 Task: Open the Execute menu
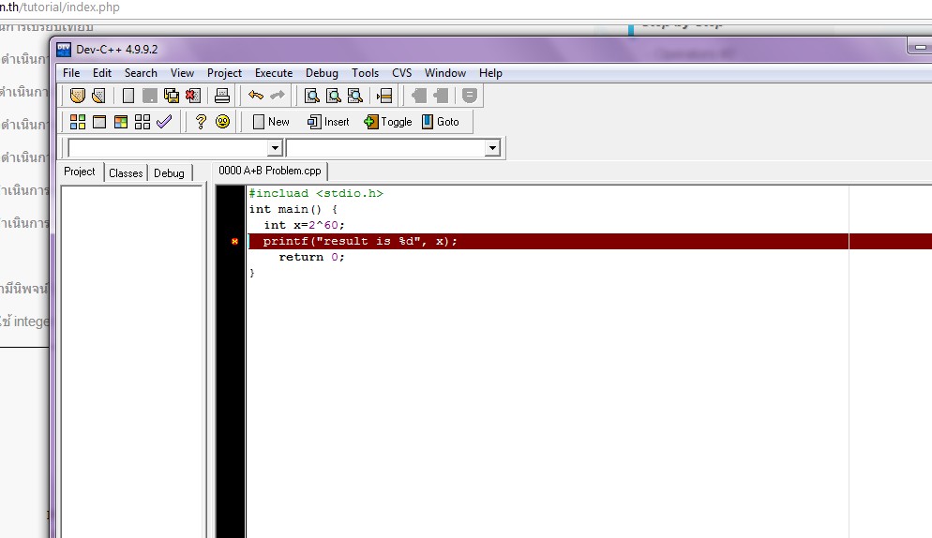click(274, 73)
